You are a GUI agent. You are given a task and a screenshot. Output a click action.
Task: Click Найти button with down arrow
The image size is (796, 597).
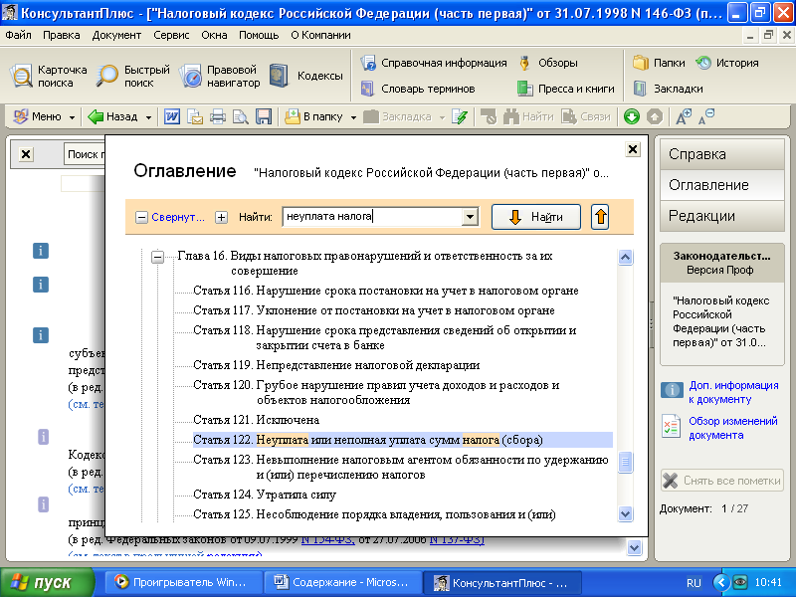[536, 217]
